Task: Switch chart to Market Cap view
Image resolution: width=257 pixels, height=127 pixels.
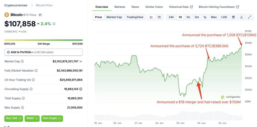Action: (114, 17)
